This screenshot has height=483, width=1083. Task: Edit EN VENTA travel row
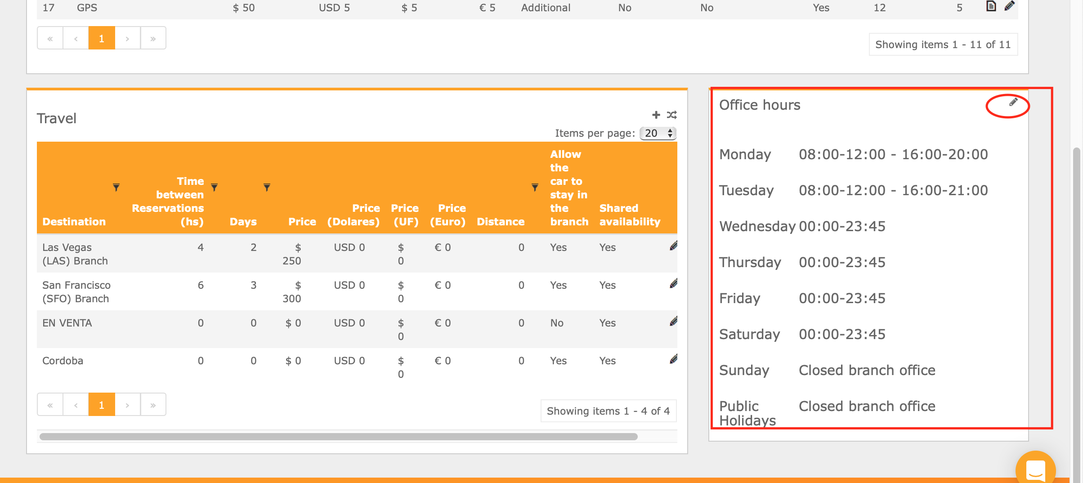pyautogui.click(x=673, y=322)
